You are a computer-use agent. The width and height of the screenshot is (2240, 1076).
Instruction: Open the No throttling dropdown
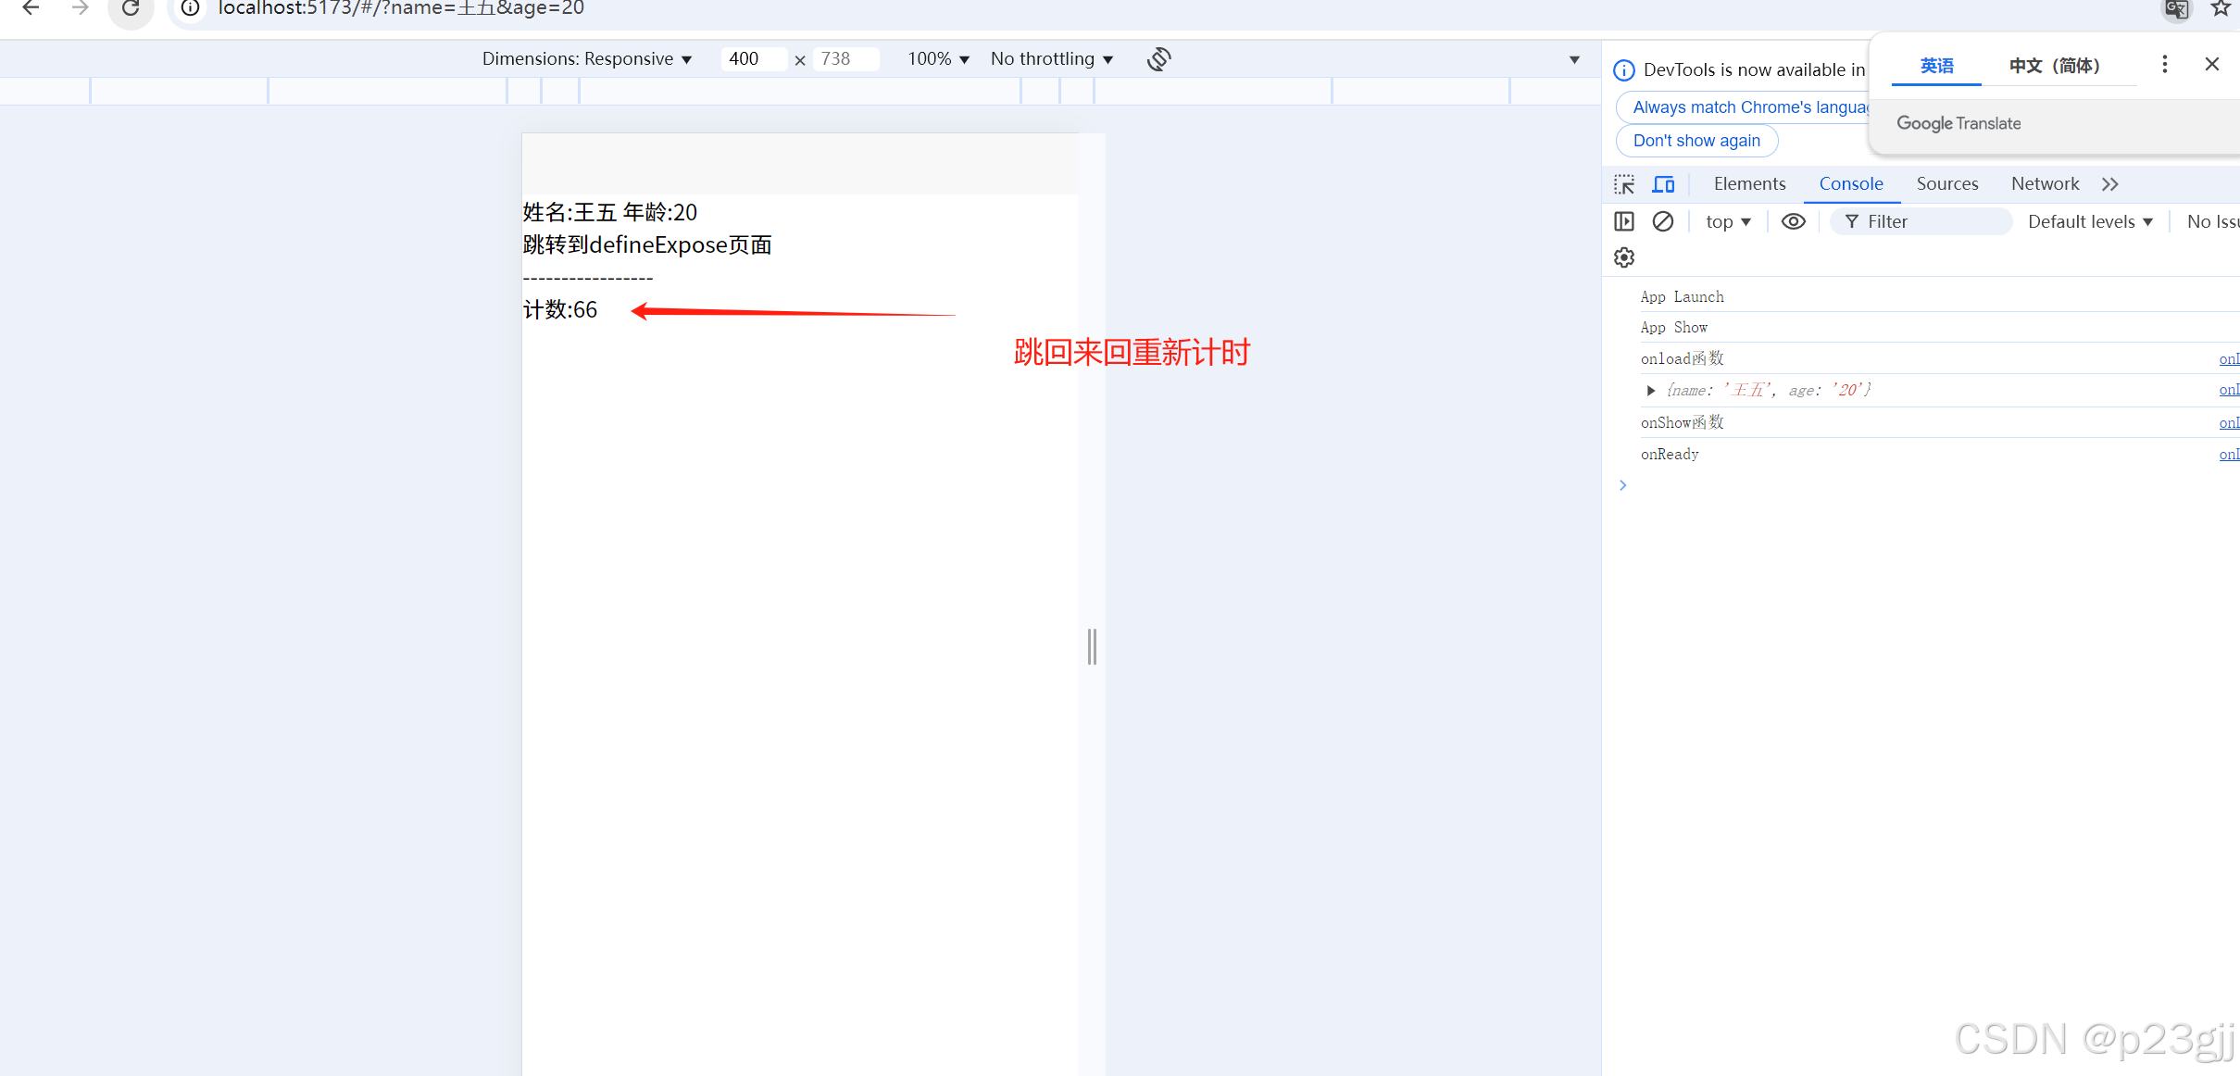1051,59
